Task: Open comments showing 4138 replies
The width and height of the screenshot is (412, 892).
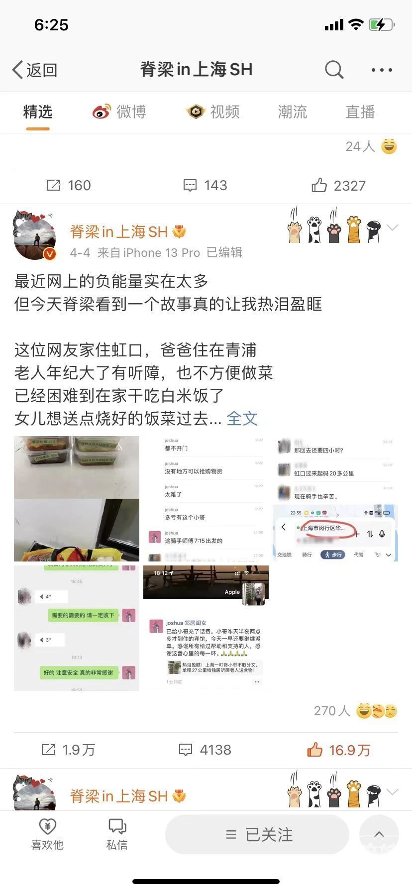Action: point(205,750)
